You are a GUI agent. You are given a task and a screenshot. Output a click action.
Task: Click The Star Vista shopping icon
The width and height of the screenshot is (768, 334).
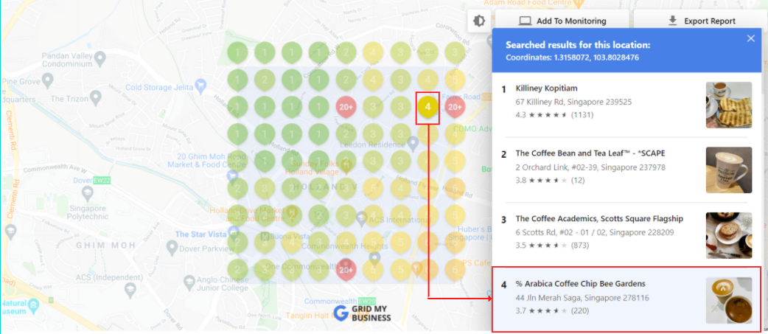(x=233, y=232)
